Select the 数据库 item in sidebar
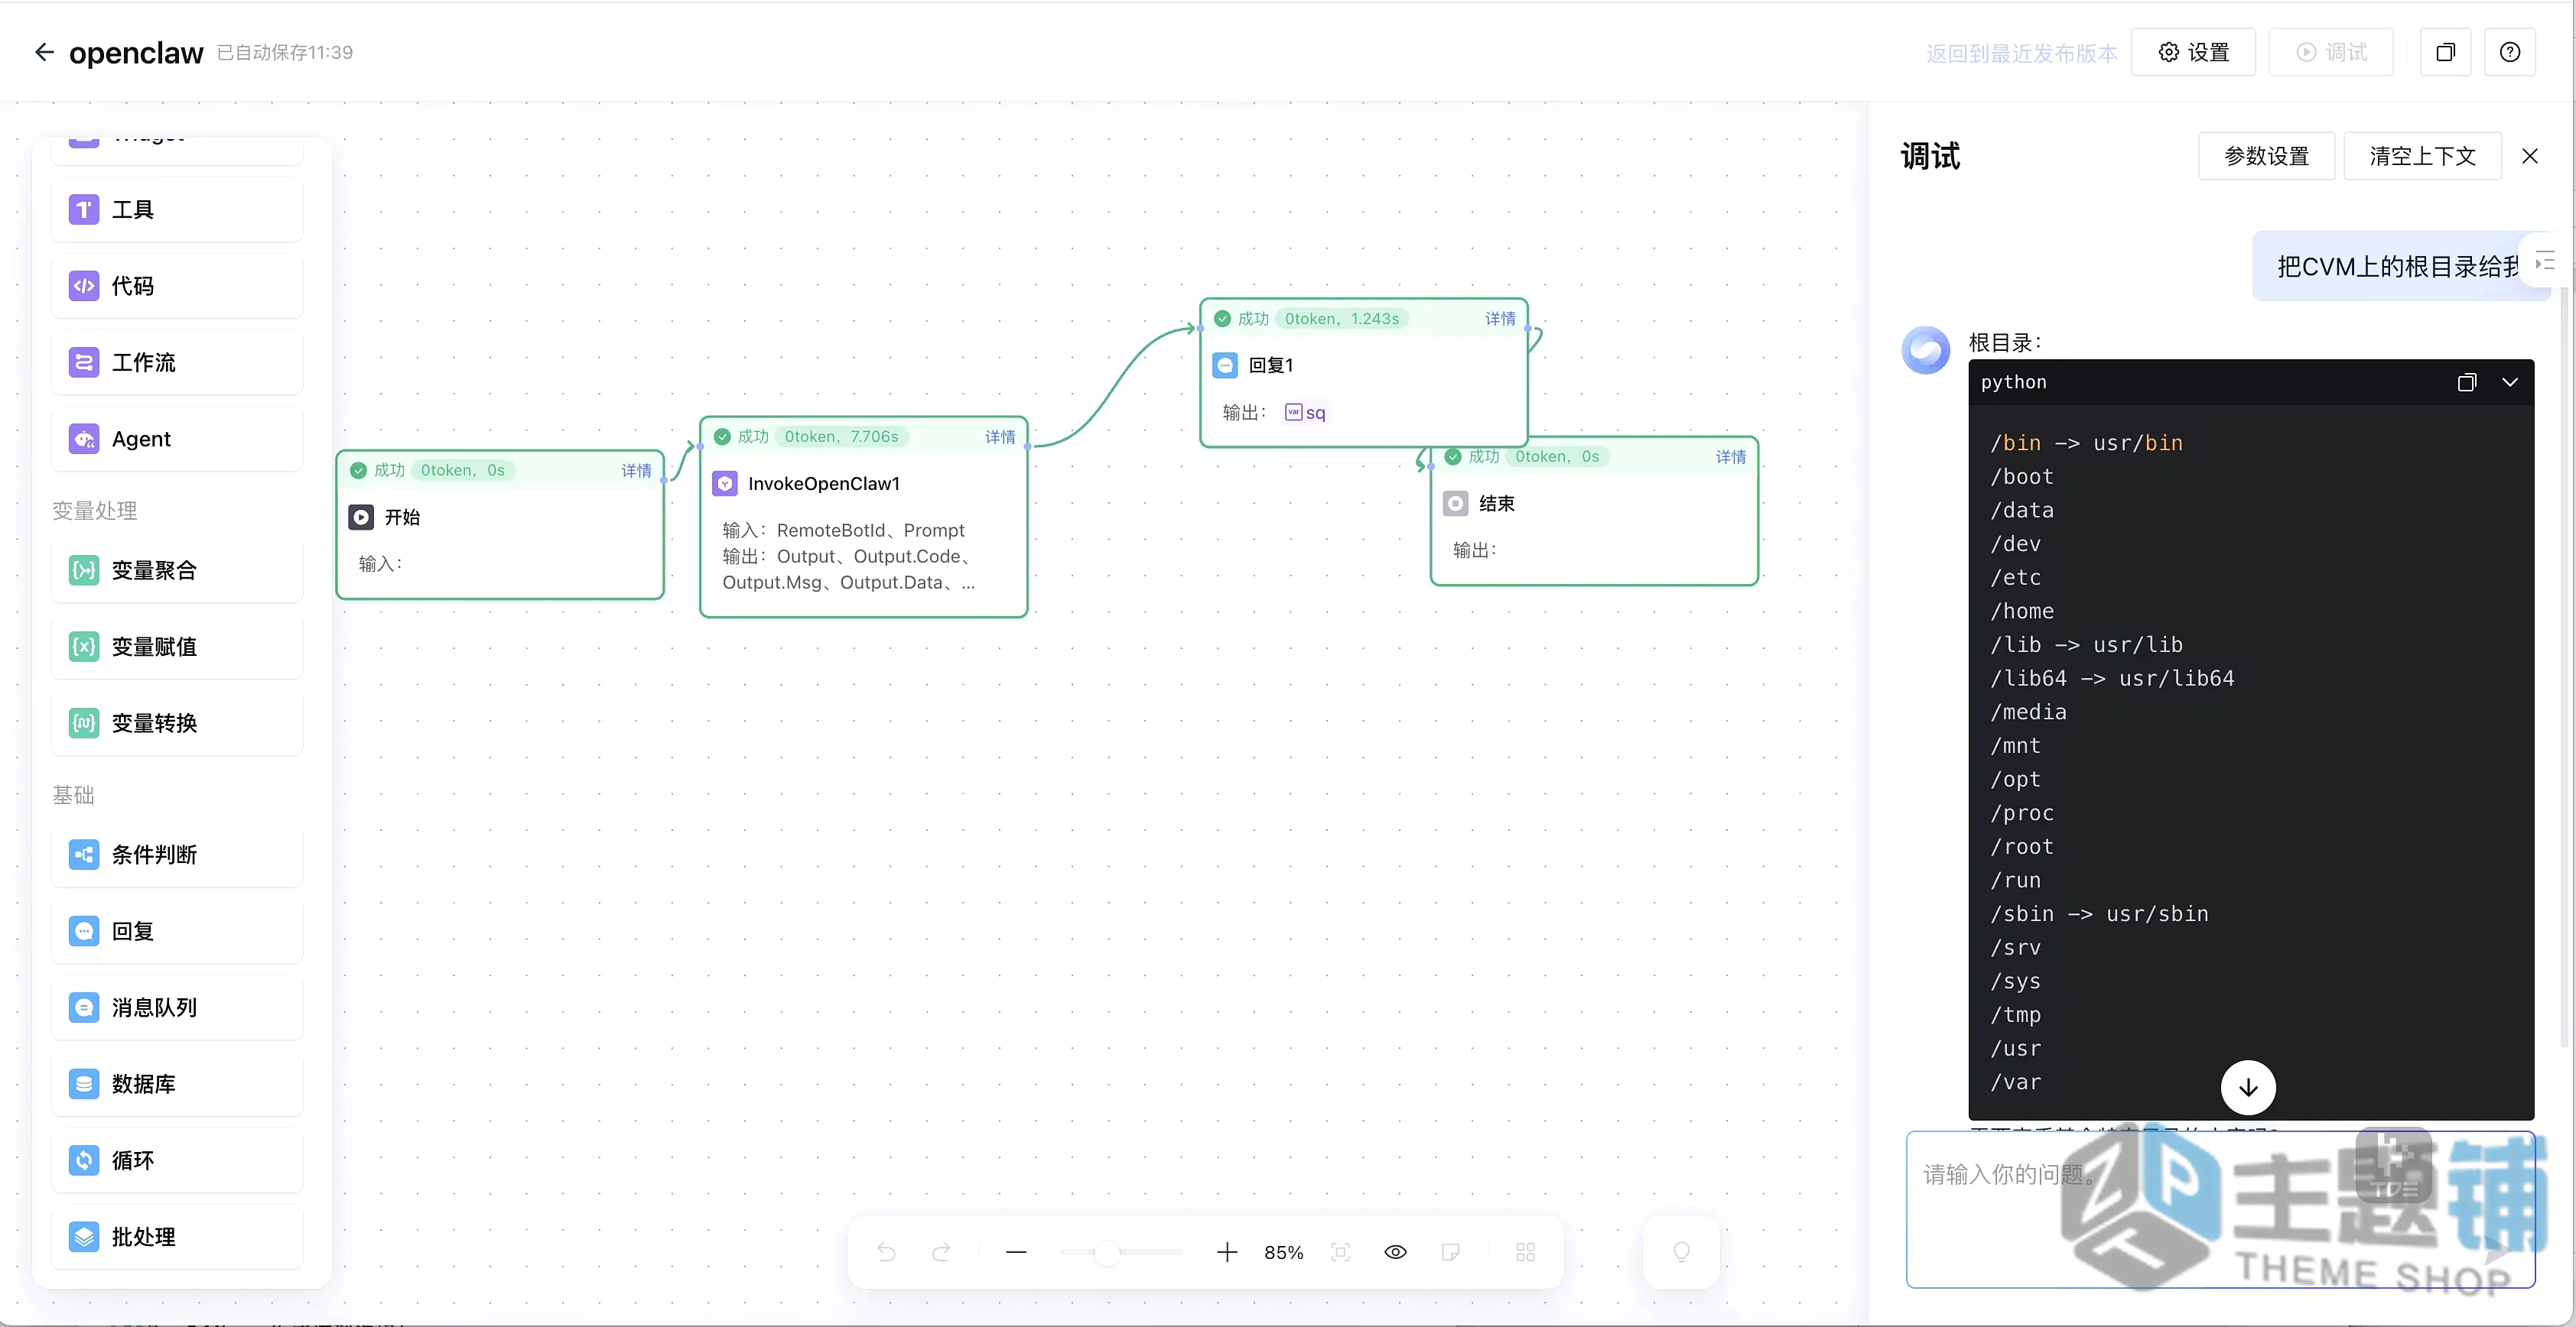 (x=177, y=1083)
